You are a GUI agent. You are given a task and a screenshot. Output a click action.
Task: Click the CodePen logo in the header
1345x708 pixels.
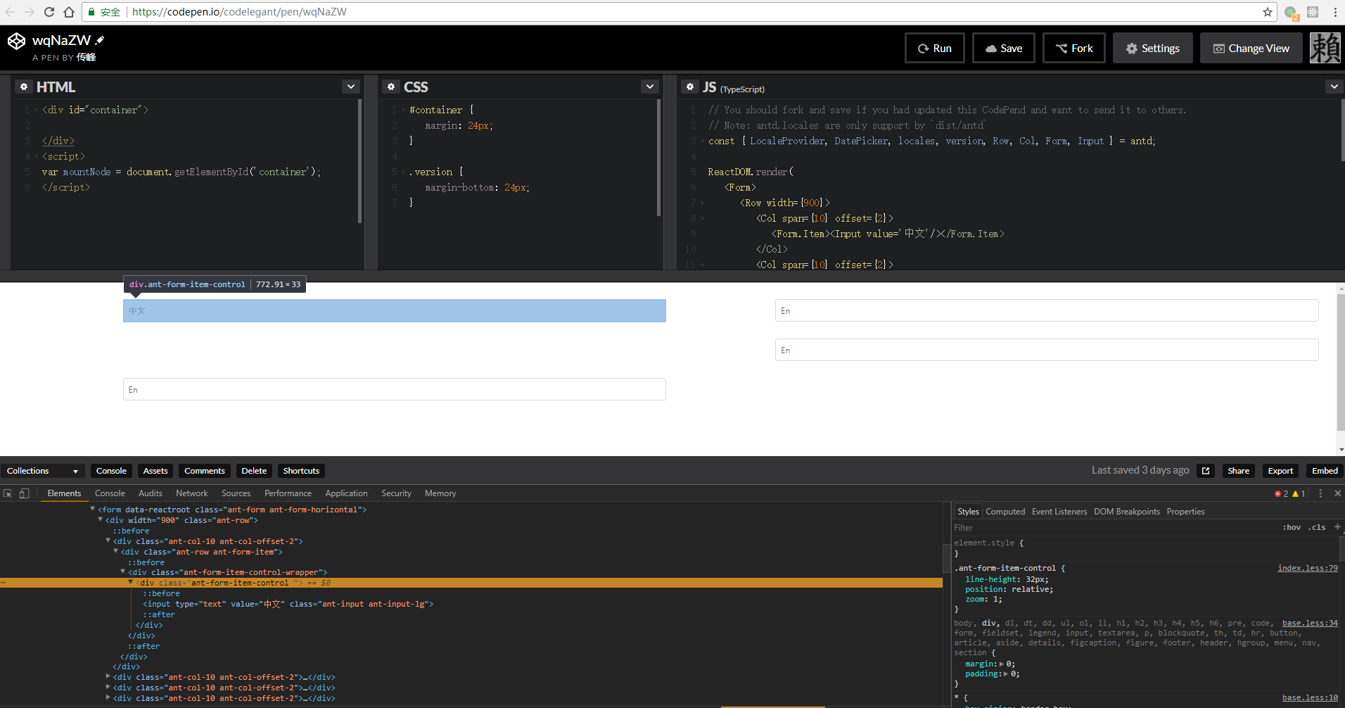[x=16, y=42]
